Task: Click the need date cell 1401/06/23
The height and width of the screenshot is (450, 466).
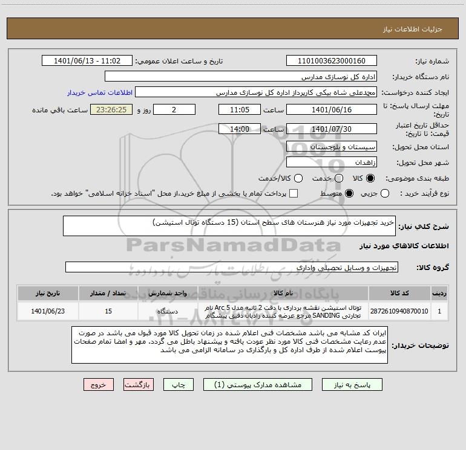Action: [x=48, y=311]
